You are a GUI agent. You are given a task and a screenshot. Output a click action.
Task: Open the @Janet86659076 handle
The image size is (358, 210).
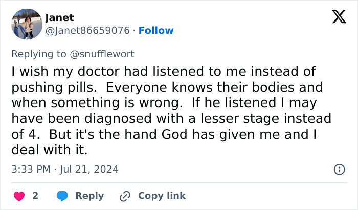[x=87, y=31]
